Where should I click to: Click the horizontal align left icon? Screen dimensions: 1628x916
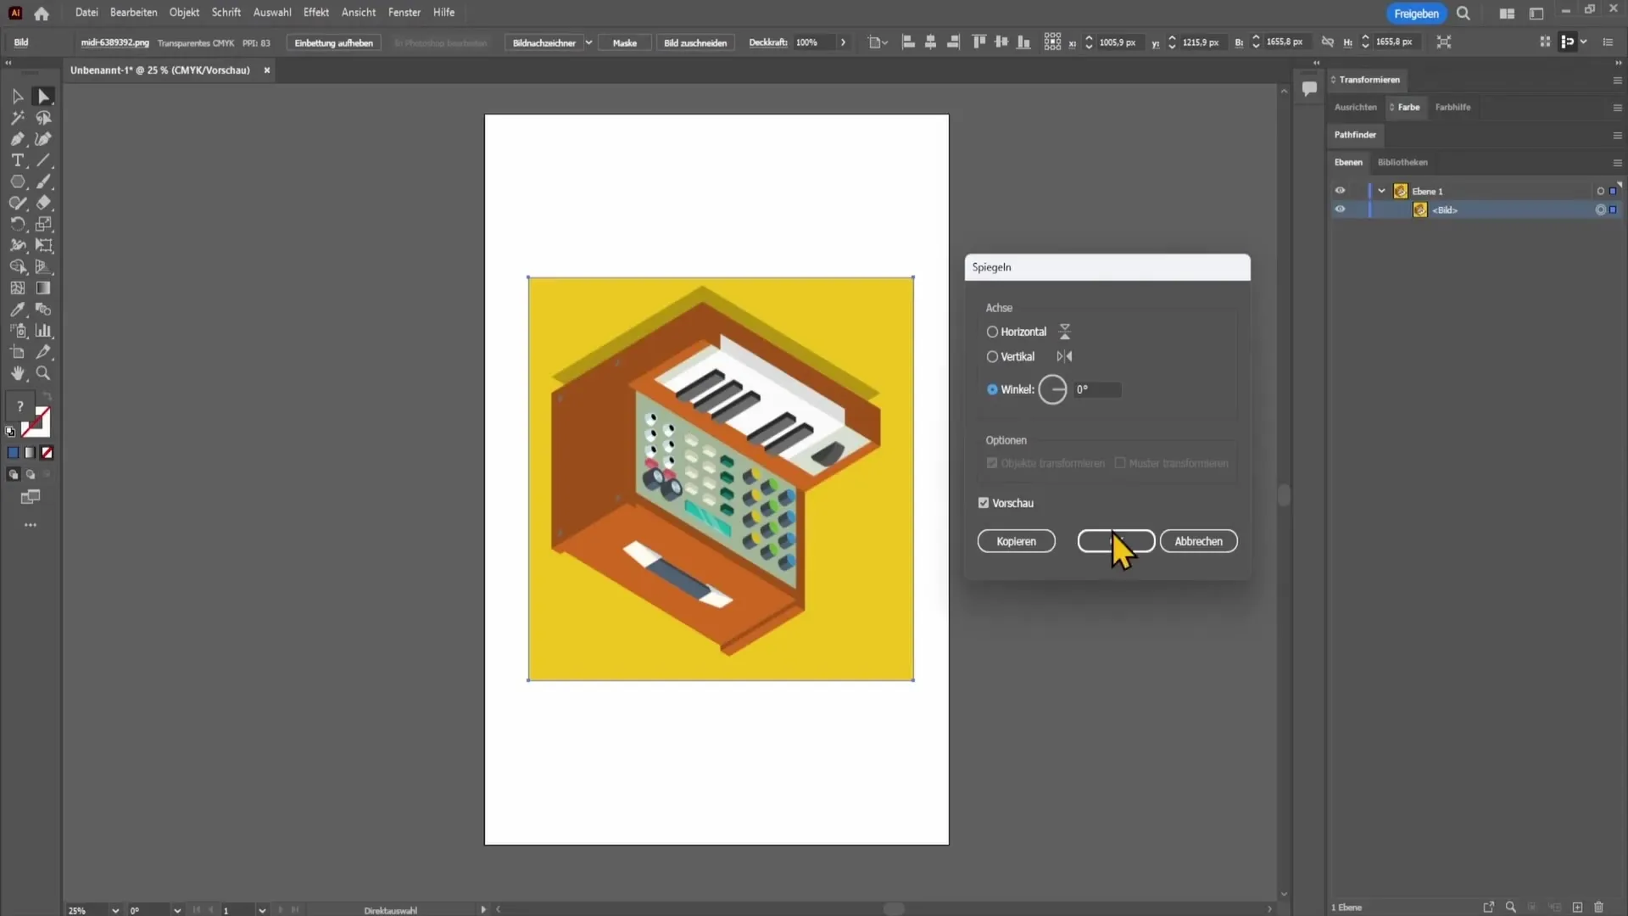coord(908,42)
